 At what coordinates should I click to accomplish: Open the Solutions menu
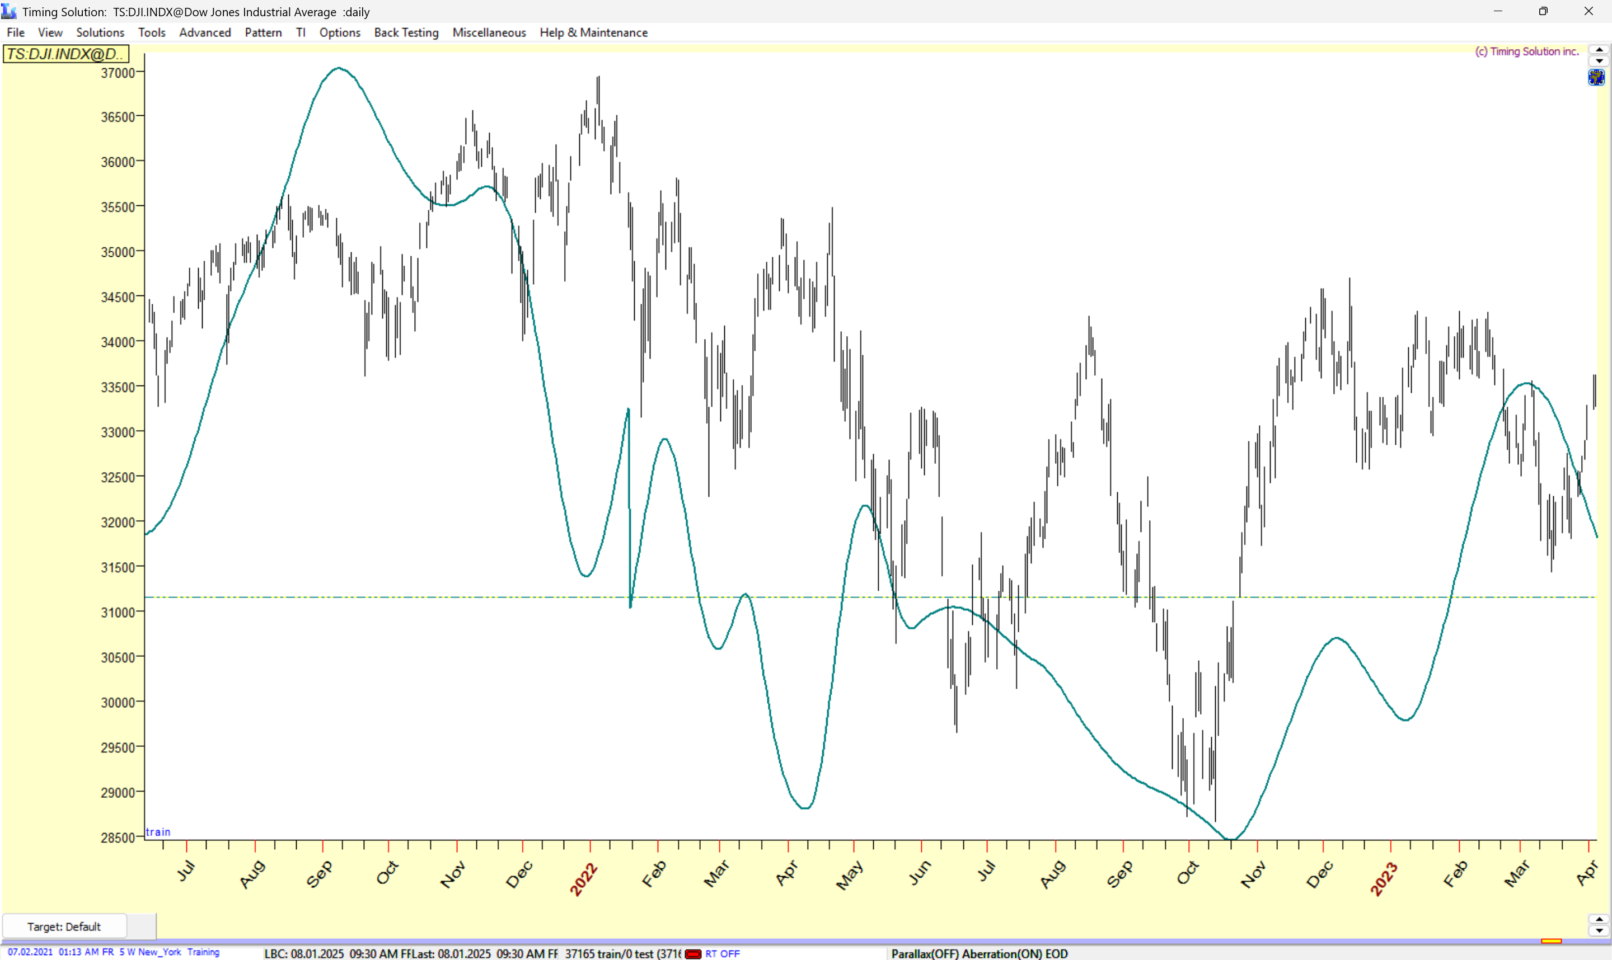100,32
